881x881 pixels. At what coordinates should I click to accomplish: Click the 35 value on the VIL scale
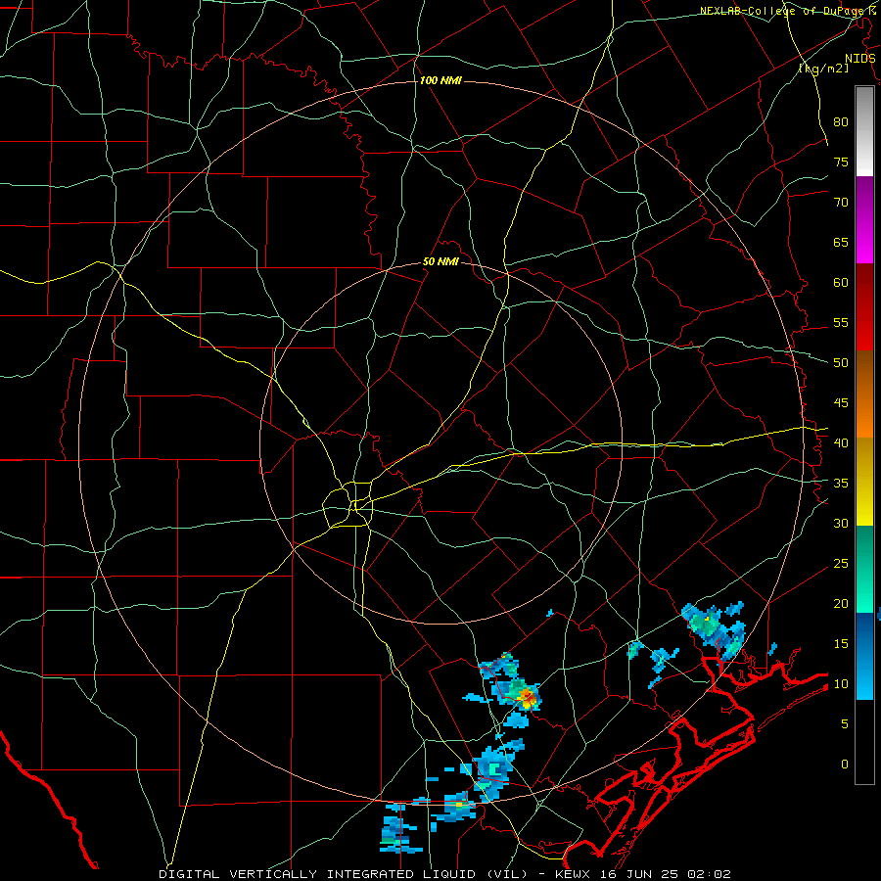pos(841,484)
